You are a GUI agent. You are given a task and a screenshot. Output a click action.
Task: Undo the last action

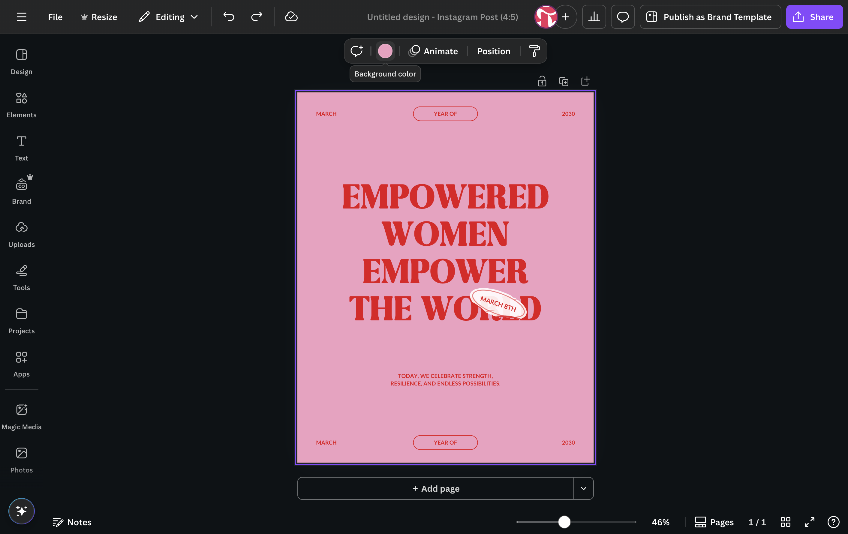point(229,17)
